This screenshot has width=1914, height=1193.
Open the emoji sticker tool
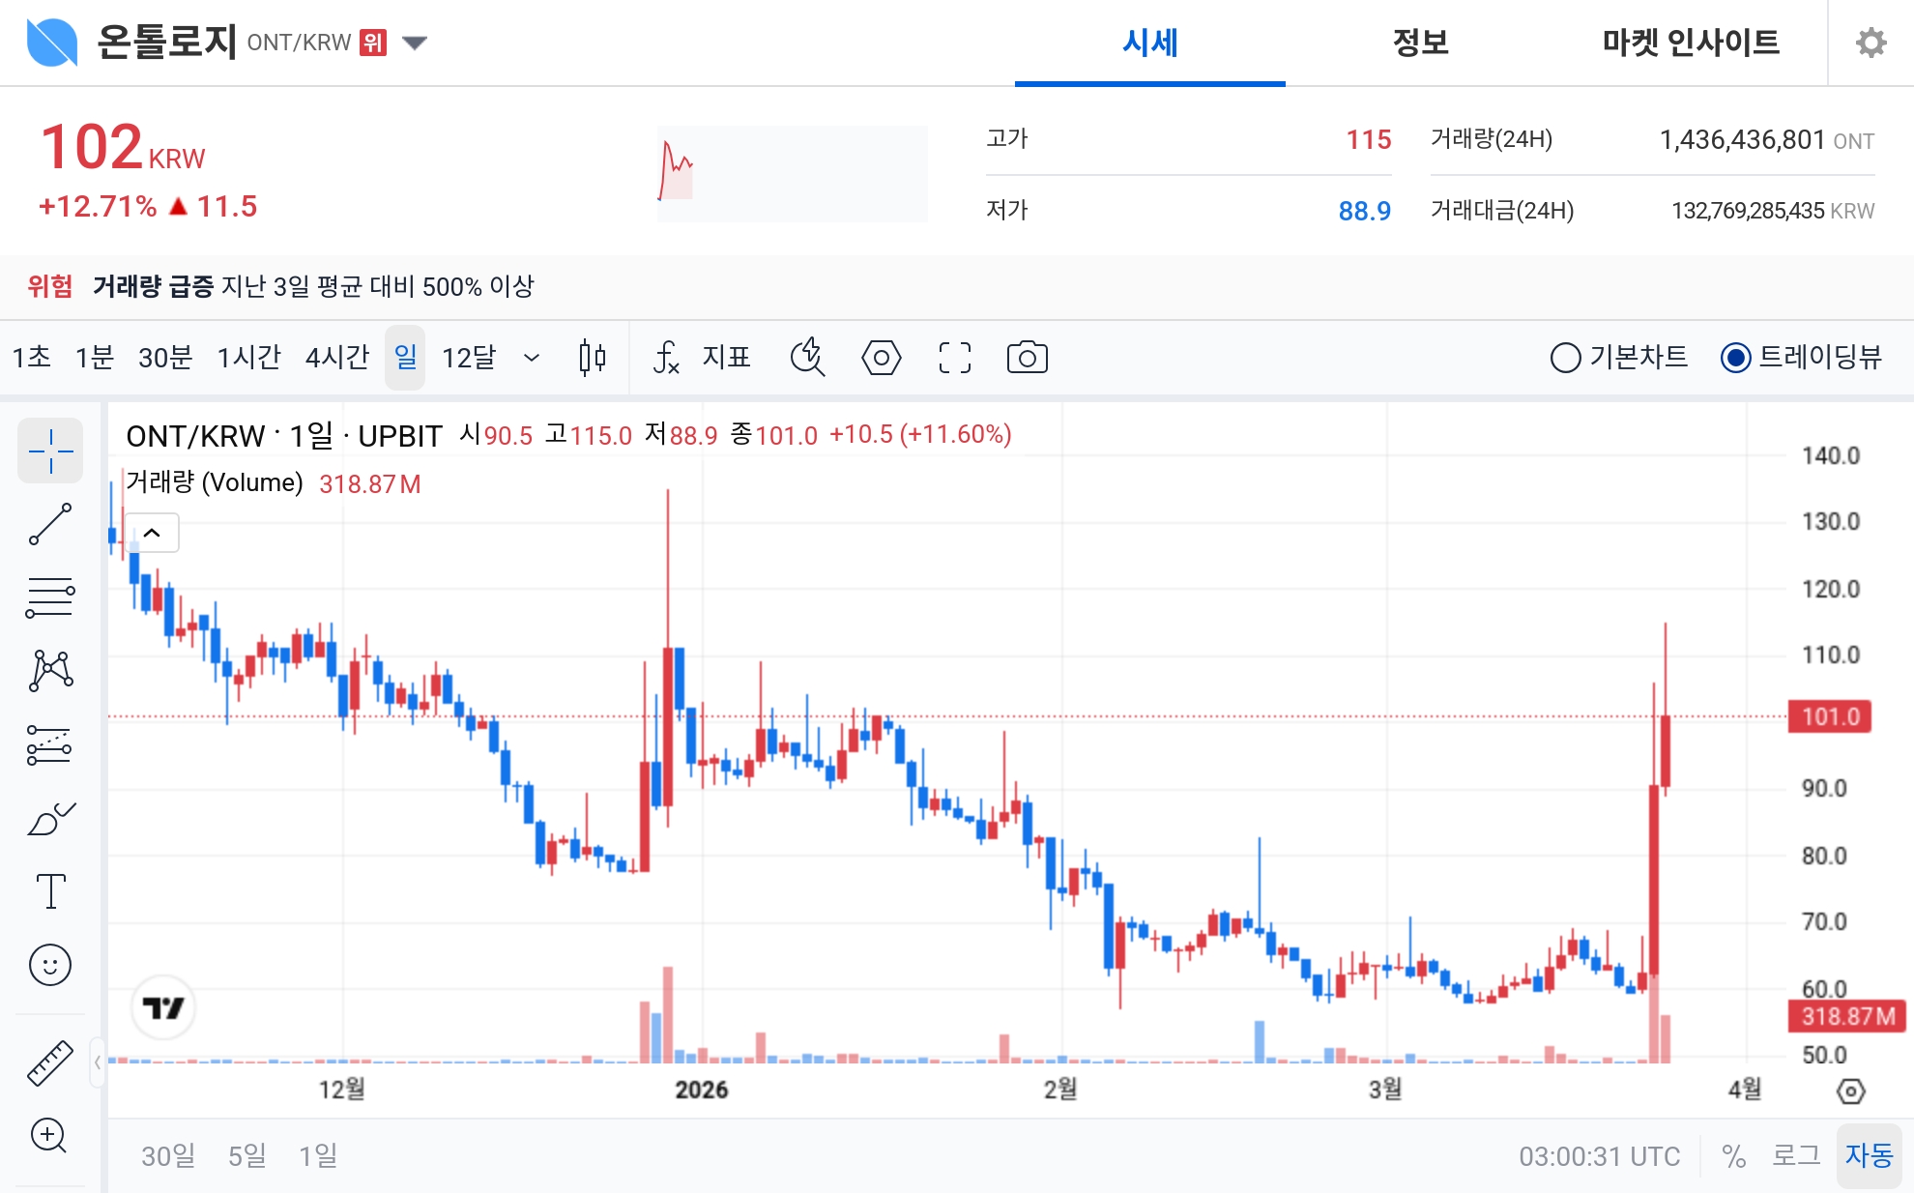(x=50, y=965)
